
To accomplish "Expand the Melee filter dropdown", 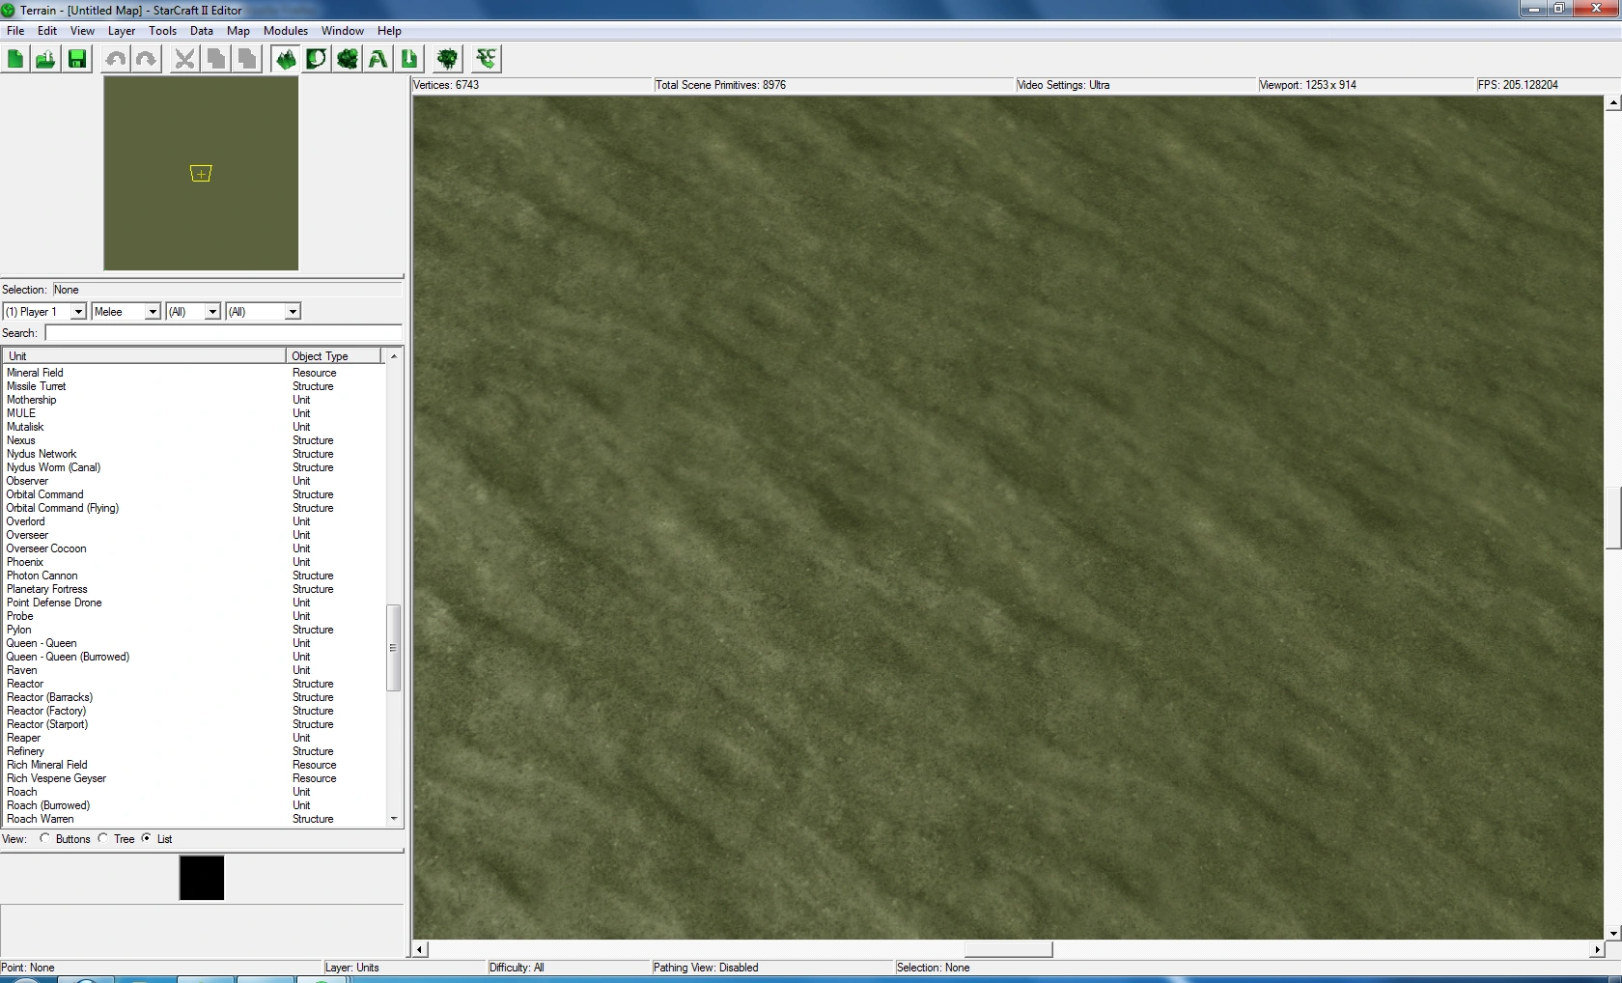I will 152,312.
